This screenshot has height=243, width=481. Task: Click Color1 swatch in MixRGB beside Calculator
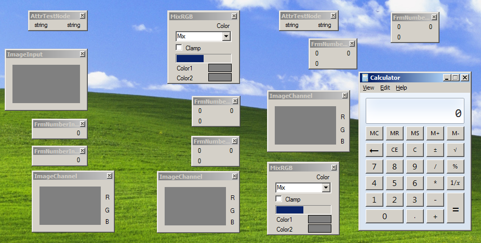[319, 219]
